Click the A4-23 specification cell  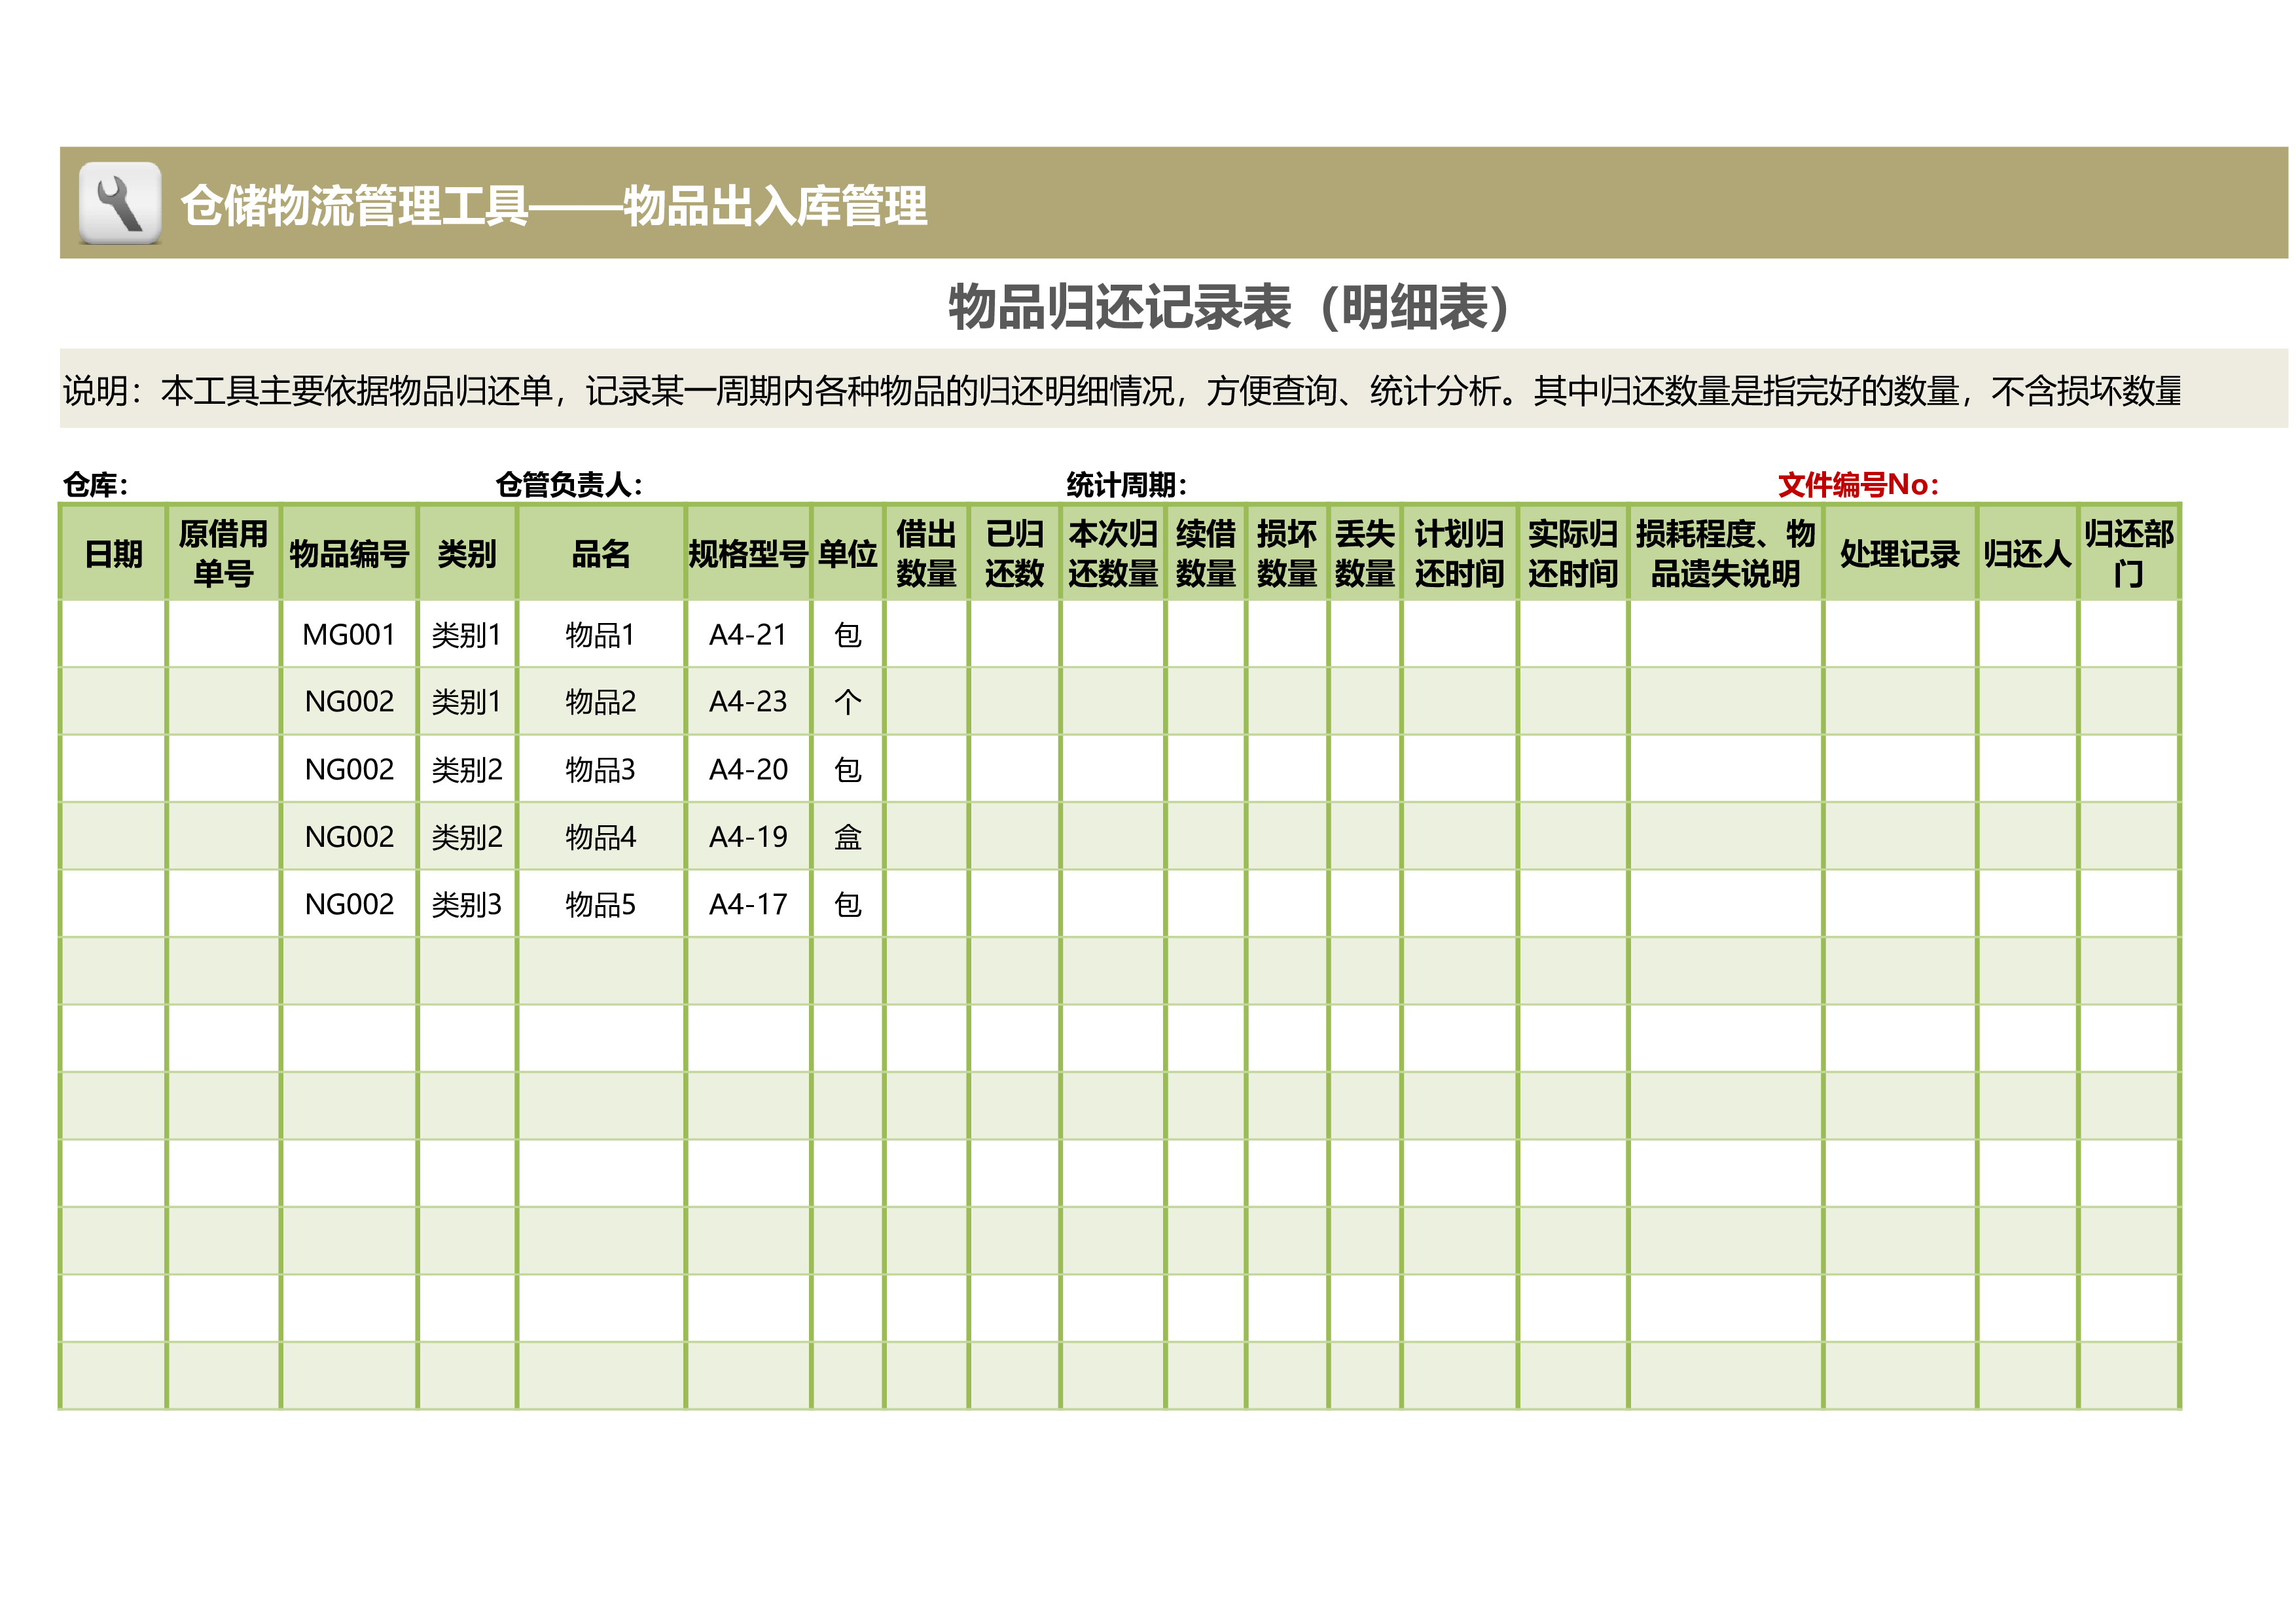[748, 701]
